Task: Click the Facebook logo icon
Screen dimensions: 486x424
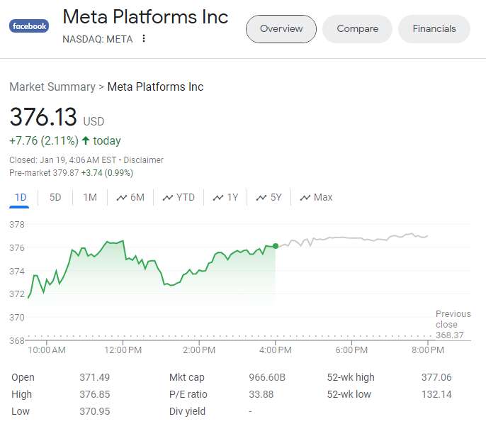Action: point(29,26)
